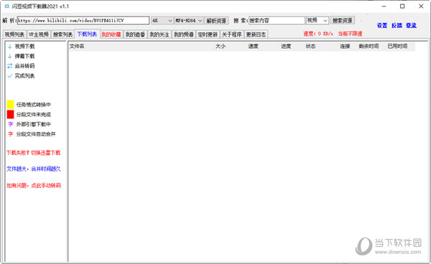
Task: Click the 已用时间 column header
Action: click(397, 46)
